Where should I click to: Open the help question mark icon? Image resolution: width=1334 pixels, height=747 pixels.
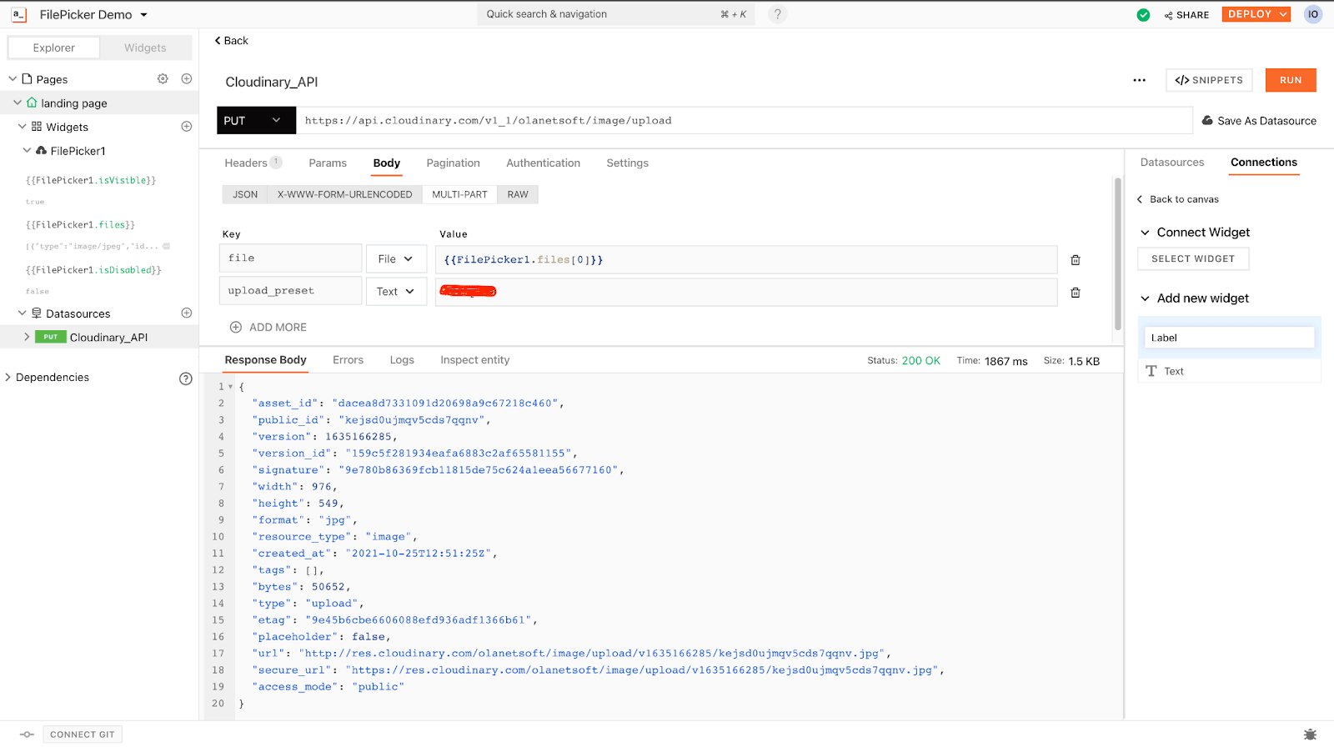777,14
